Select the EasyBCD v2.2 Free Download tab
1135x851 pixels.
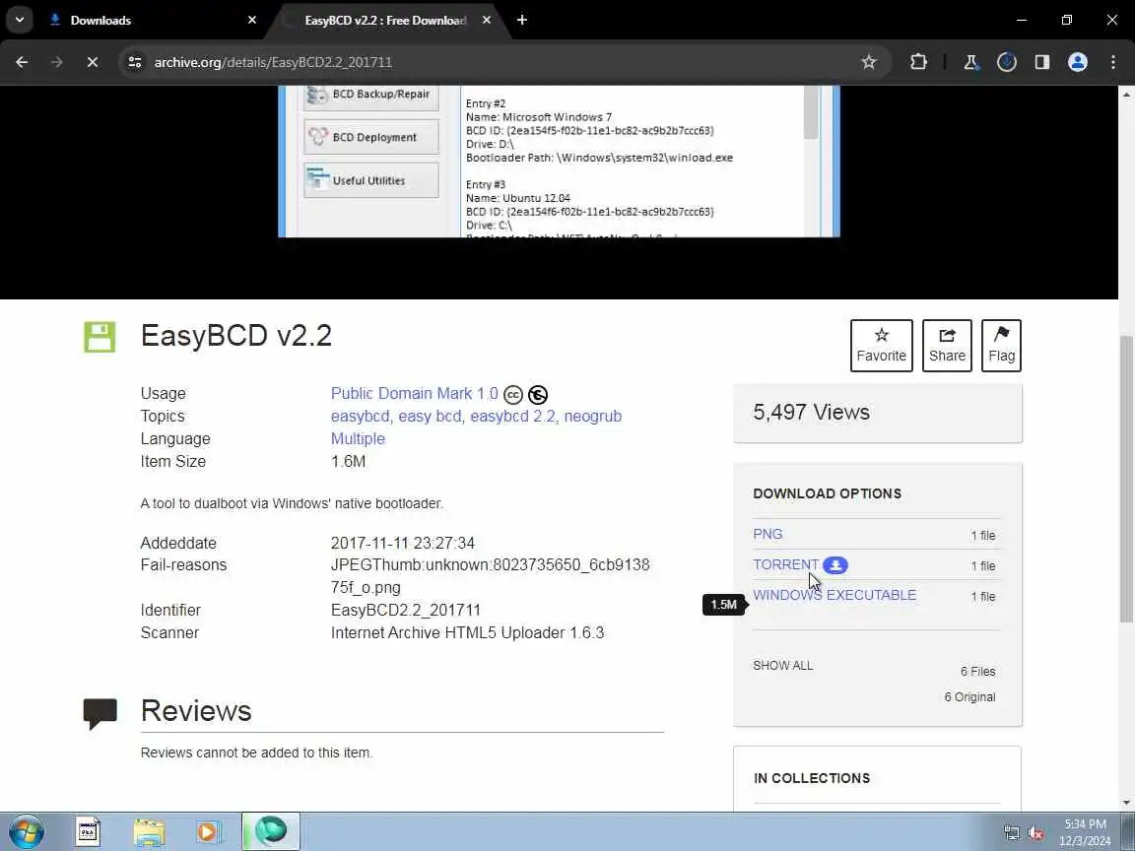click(386, 21)
